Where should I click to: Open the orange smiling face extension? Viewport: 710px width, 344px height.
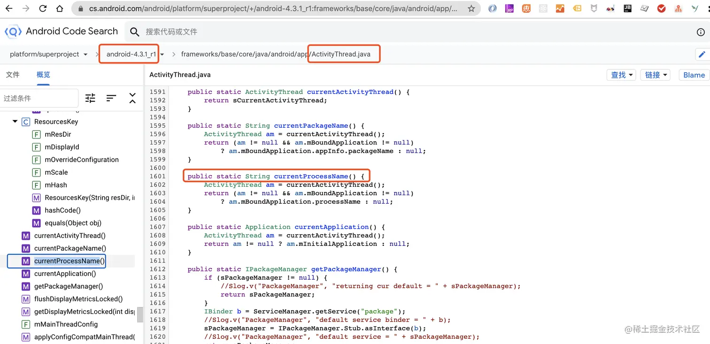(526, 8)
